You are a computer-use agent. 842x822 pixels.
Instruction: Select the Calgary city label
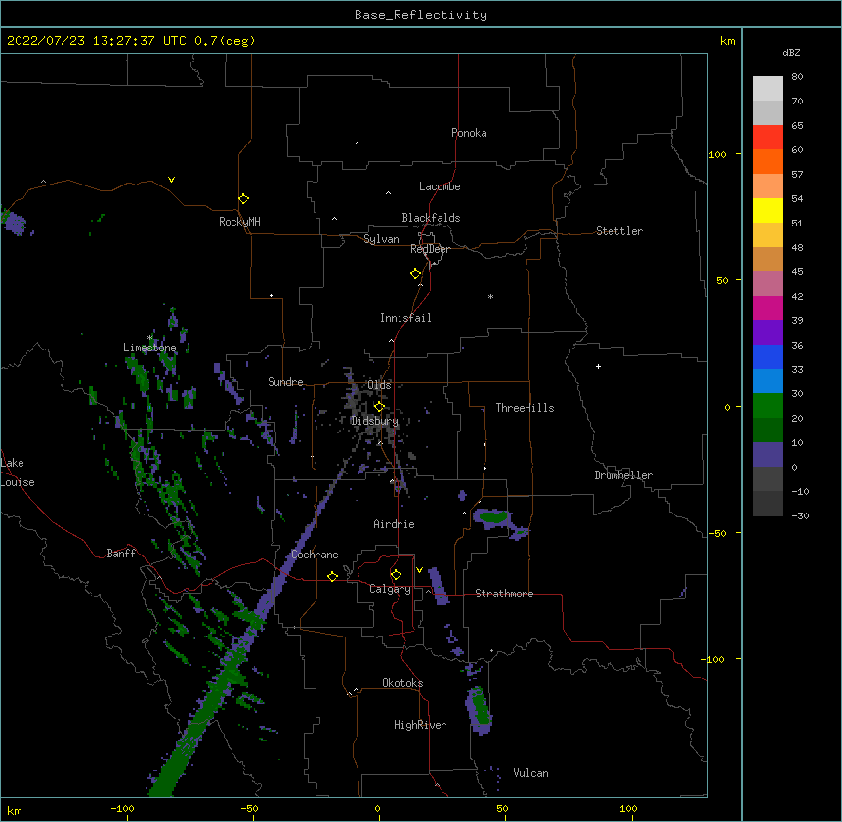[x=390, y=589]
